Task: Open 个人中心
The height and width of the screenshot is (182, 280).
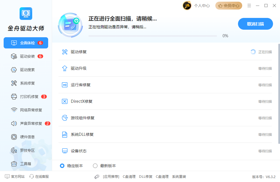Action: pos(202,6)
